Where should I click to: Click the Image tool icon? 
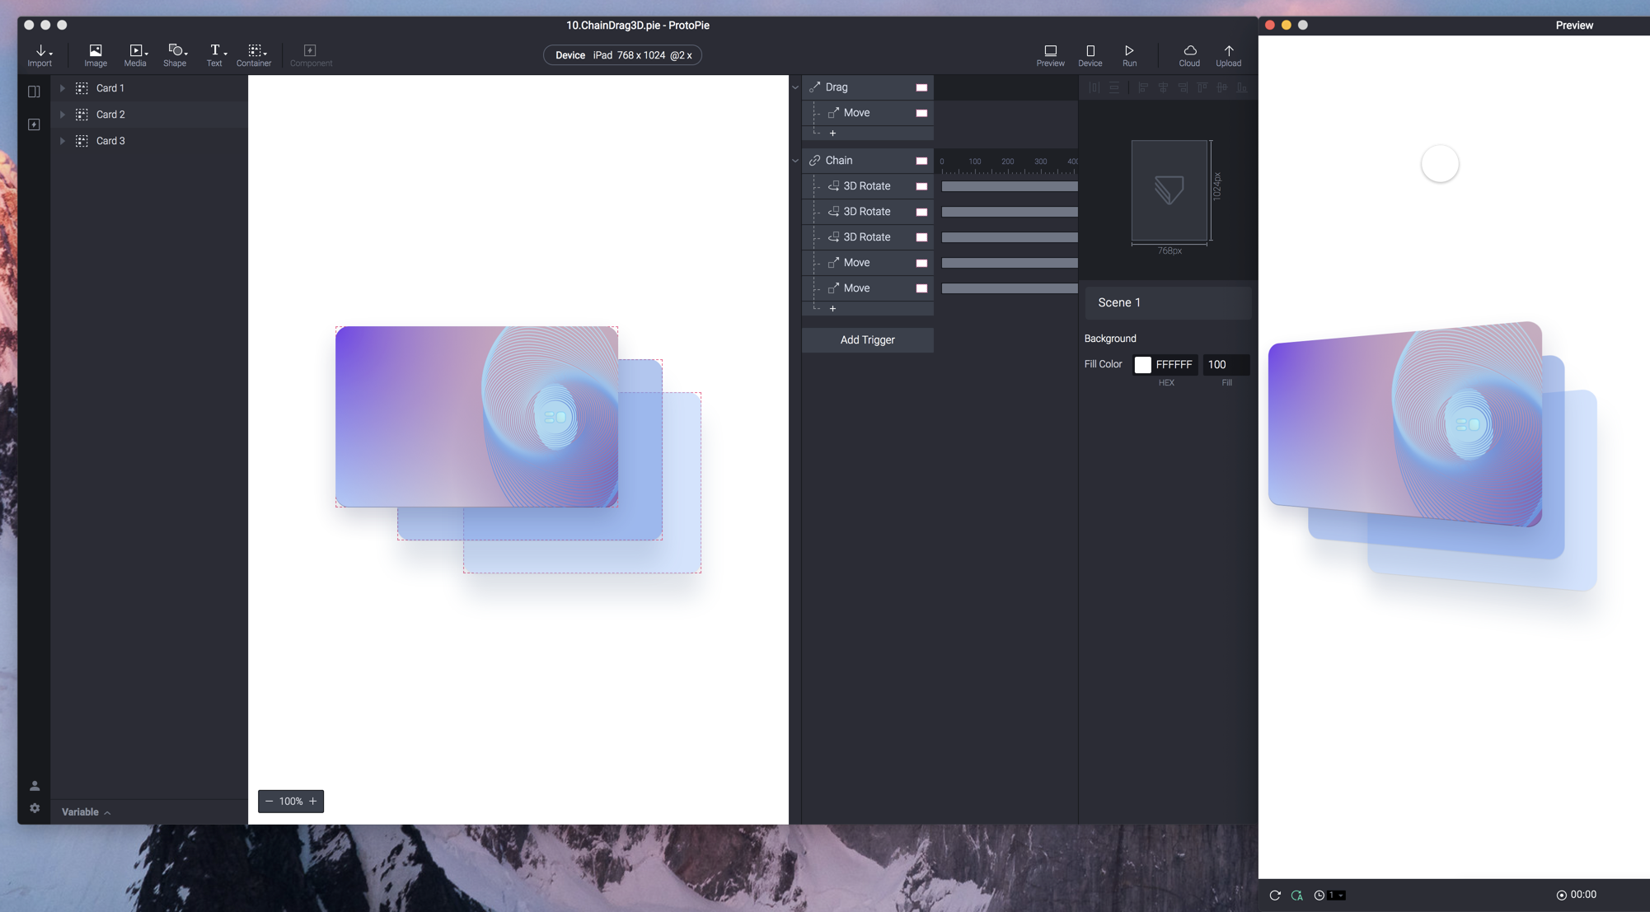96,54
